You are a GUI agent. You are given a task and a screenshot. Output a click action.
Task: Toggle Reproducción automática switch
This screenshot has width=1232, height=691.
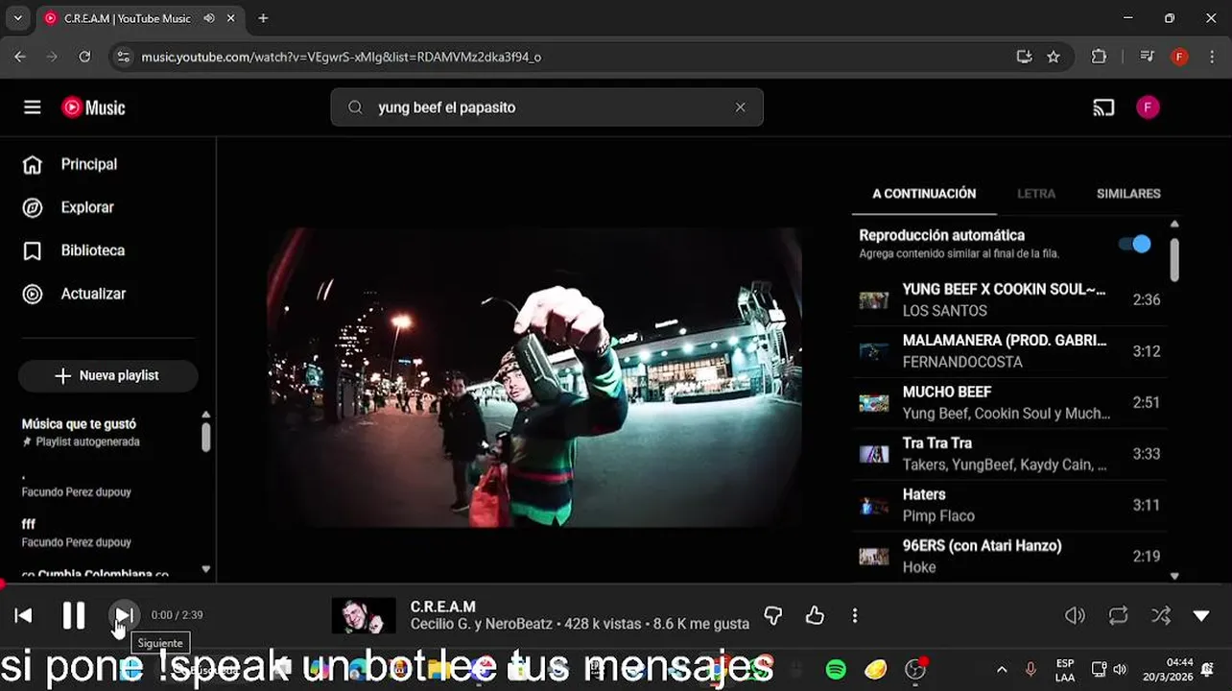tap(1135, 244)
